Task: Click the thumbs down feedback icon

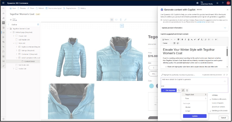Action: (227, 75)
